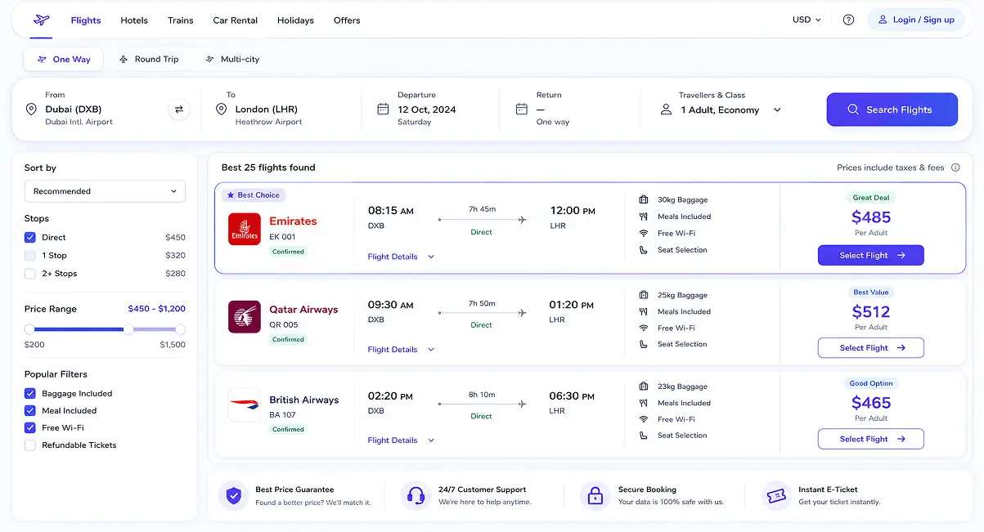Click the traveller person icon
The height and width of the screenshot is (532, 984).
click(666, 110)
